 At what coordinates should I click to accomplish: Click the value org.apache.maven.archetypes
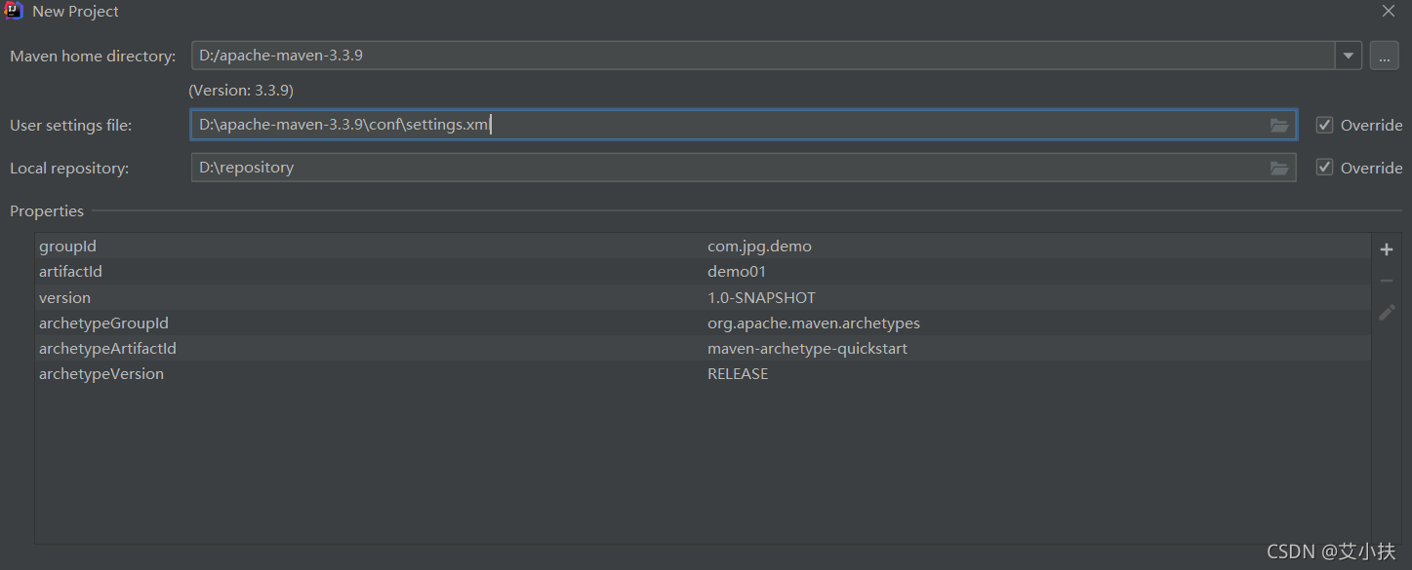tap(814, 323)
